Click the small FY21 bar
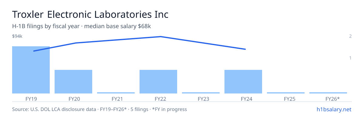Viewport: 364px width, 121px height. pos(116,93)
